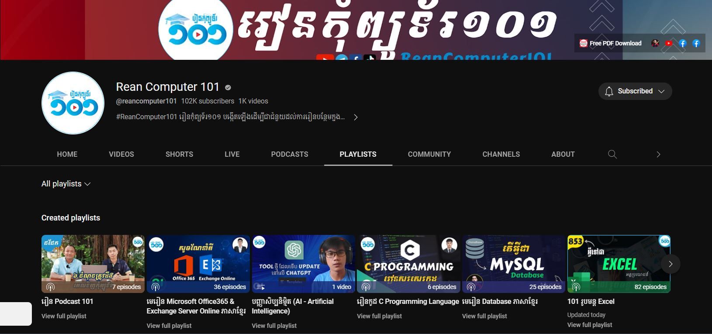712x334 pixels.
Task: Select the SHORTS tab
Action: (179, 154)
